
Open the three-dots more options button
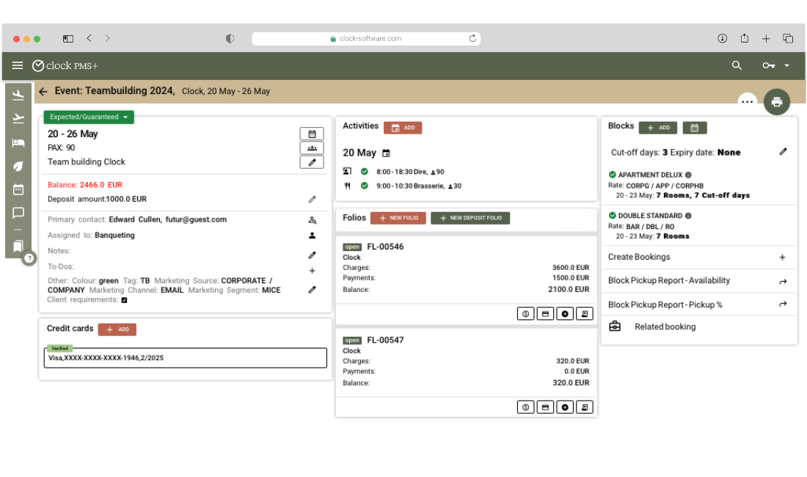[x=748, y=102]
